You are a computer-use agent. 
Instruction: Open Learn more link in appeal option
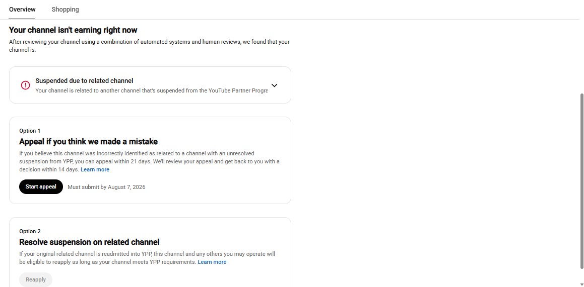pos(95,169)
